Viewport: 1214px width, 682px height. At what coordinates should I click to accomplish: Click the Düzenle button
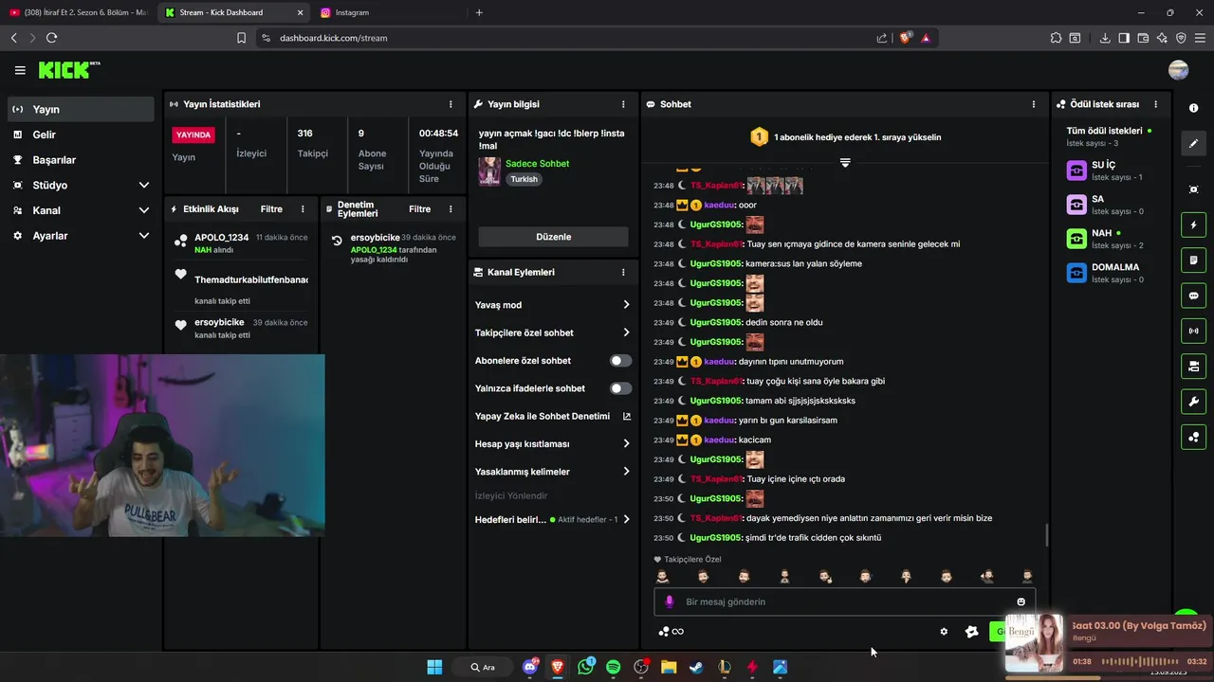pyautogui.click(x=553, y=237)
